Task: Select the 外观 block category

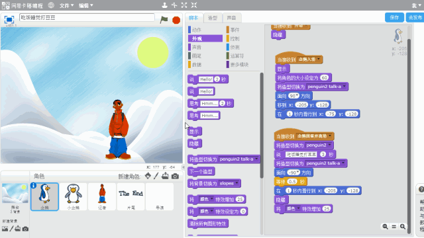Action: click(x=205, y=38)
